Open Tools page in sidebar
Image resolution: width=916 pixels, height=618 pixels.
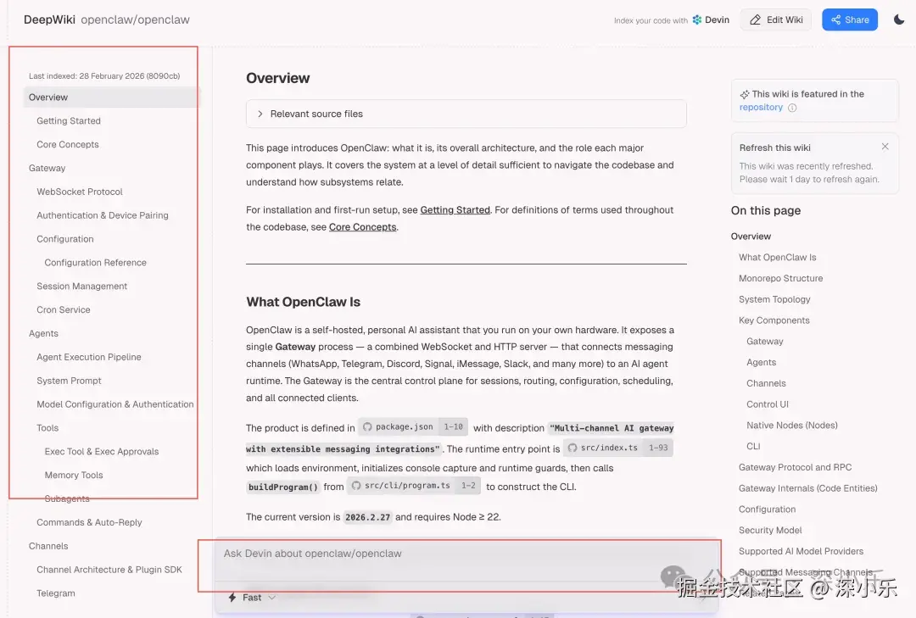tap(47, 428)
